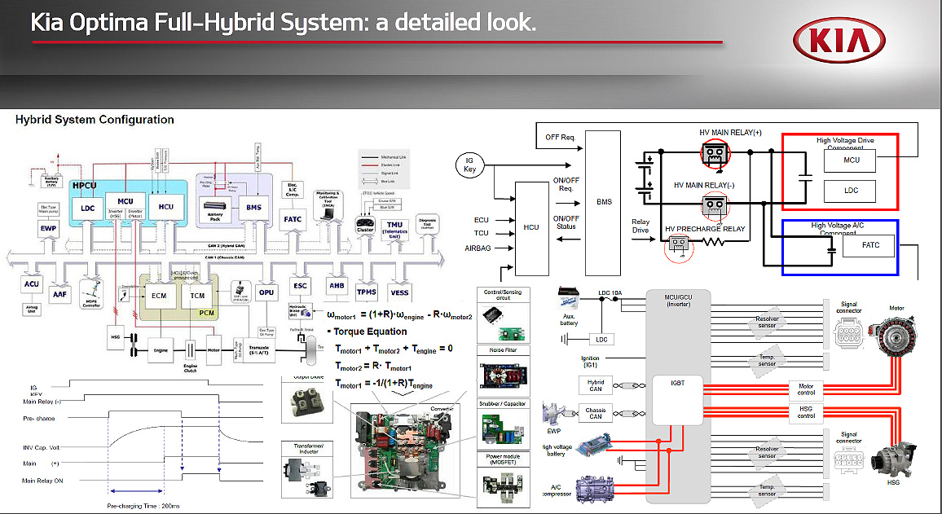Click the Transformer/Inductor photo
The image size is (942, 514).
pyautogui.click(x=306, y=474)
